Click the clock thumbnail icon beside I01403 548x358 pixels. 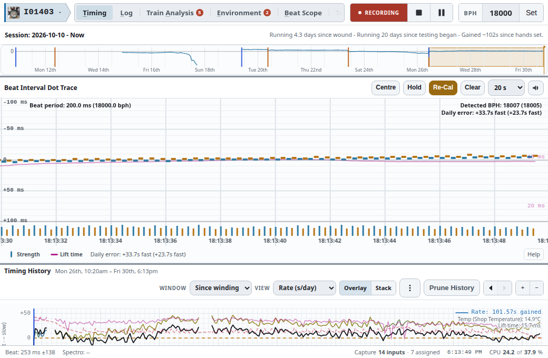[14, 13]
